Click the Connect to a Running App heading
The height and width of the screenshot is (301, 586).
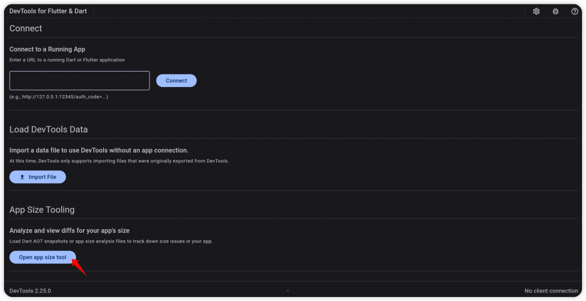pos(47,49)
